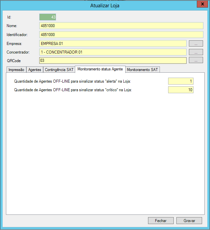Select the Contingência SAT tab
The width and height of the screenshot is (210, 230).
pyautogui.click(x=59, y=70)
